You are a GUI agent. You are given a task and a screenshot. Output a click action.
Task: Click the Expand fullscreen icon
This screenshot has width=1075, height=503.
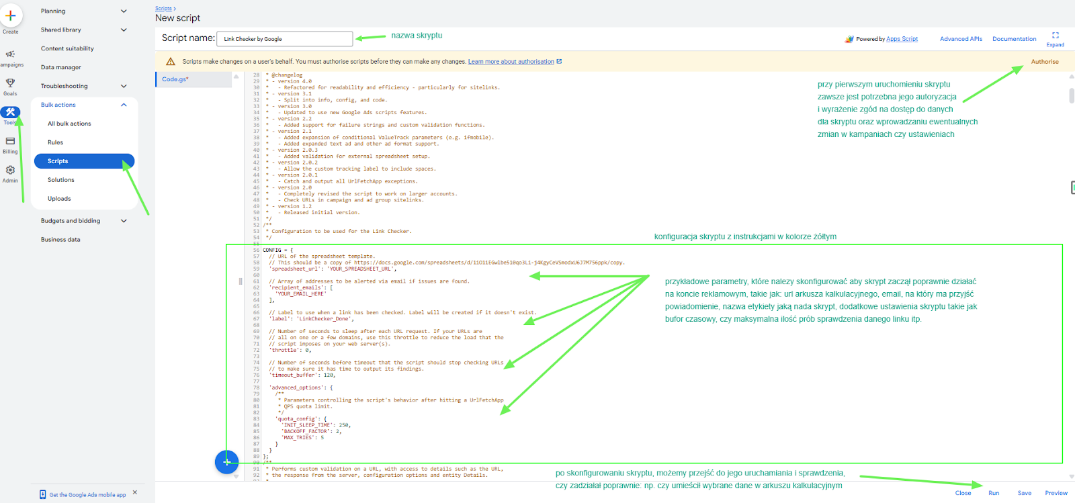pyautogui.click(x=1055, y=36)
